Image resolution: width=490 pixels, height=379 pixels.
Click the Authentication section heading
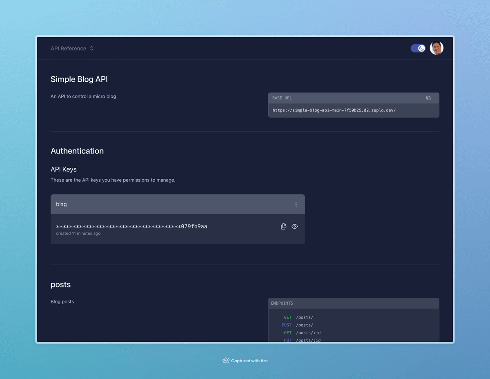[x=77, y=151]
